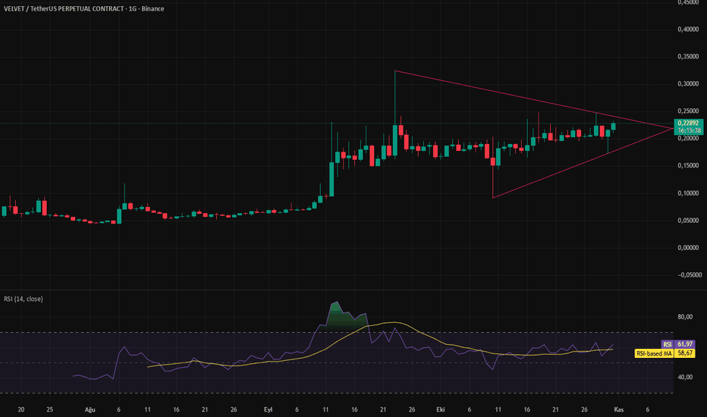Click the 0,10000 price axis label
Image resolution: width=707 pixels, height=417 pixels.
tap(688, 193)
